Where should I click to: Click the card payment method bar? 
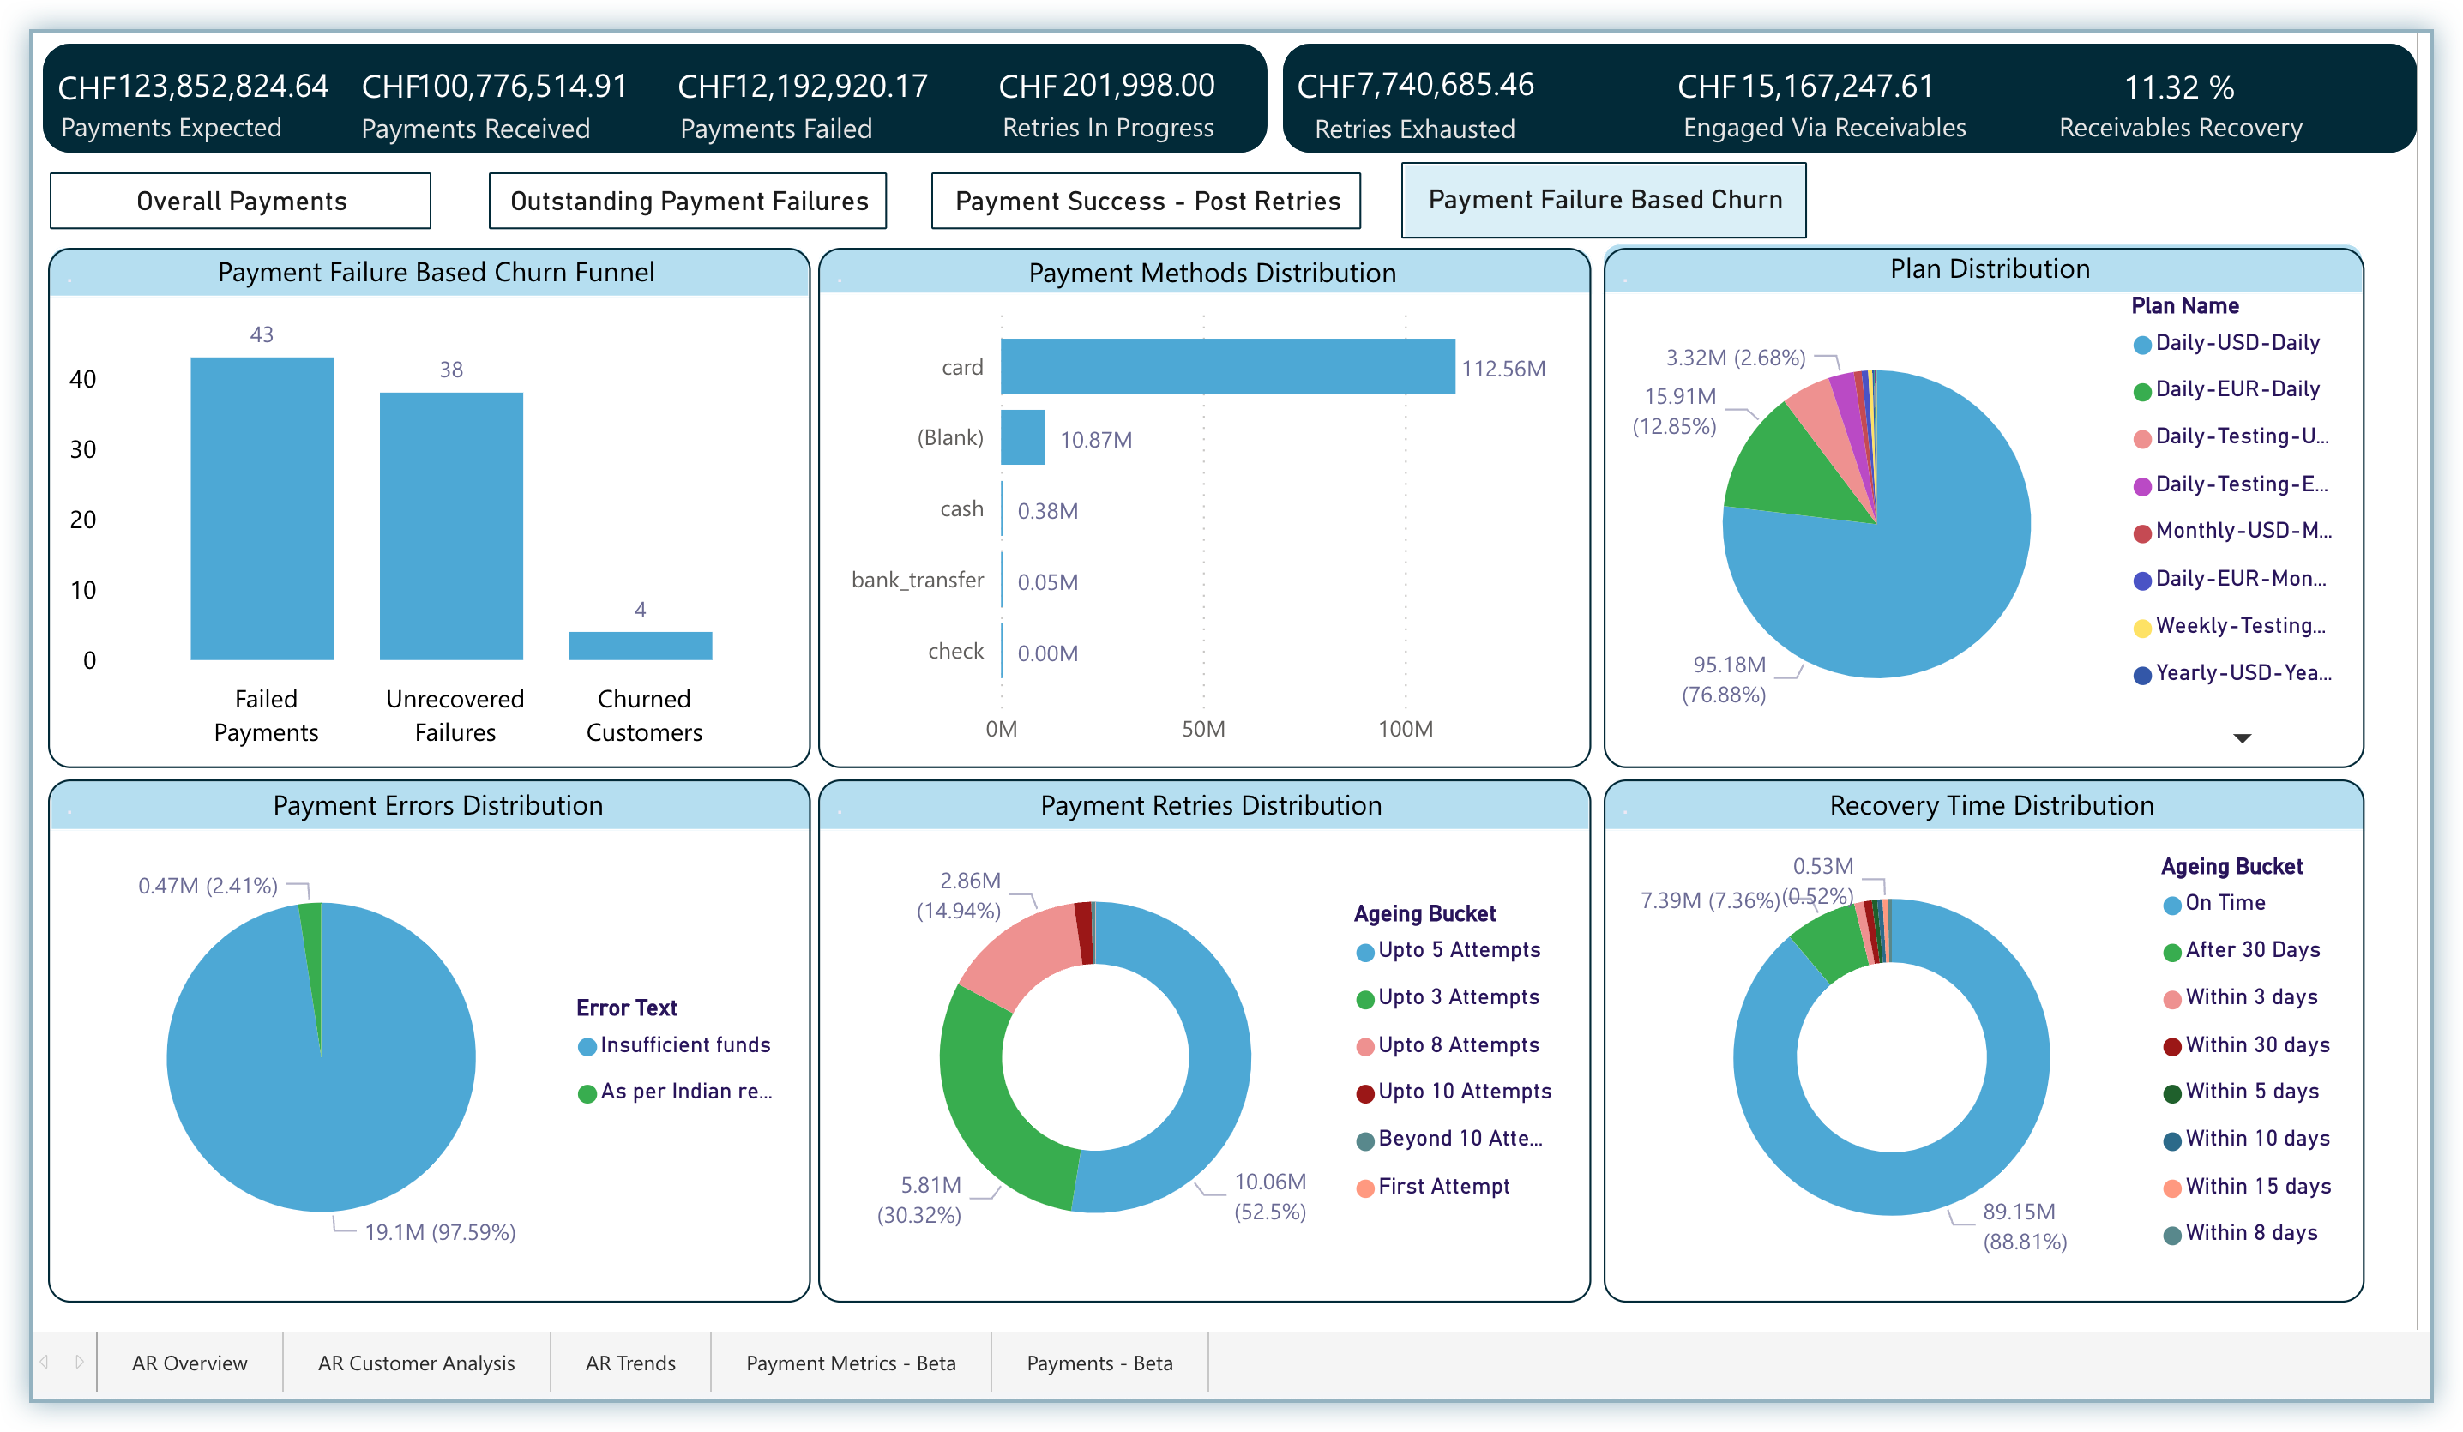click(1227, 366)
